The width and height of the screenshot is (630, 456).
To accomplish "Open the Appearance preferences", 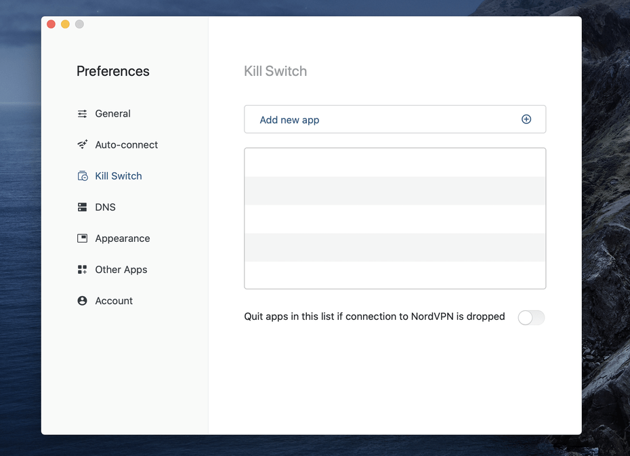I will pos(123,239).
